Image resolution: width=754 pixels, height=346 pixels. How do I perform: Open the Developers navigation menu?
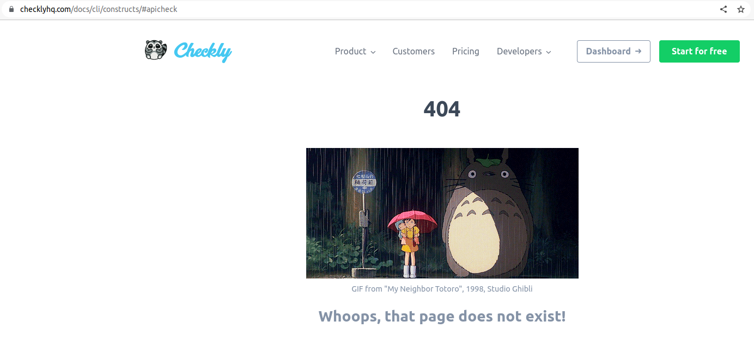point(524,51)
